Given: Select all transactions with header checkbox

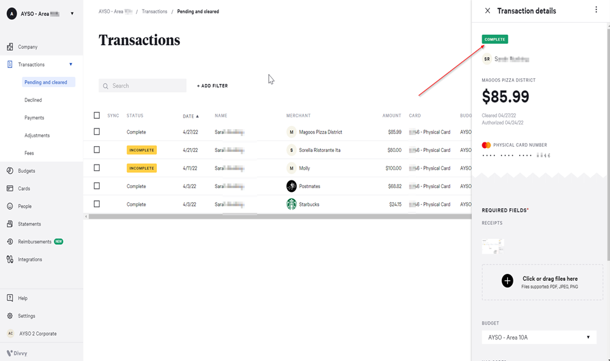Looking at the screenshot, I should [x=97, y=116].
